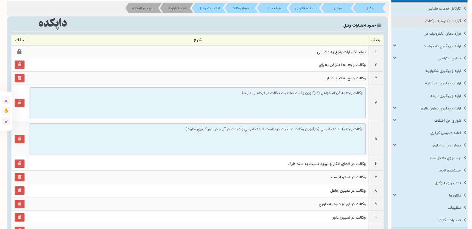Open the 'طرف دعوا' step tab
Screen dimensions: 472x229
tap(274, 8)
